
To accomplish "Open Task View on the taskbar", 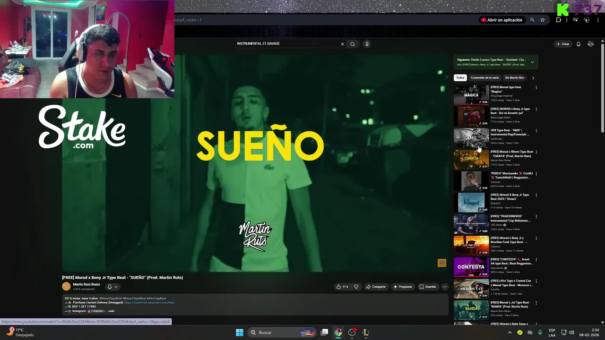I will click(324, 332).
